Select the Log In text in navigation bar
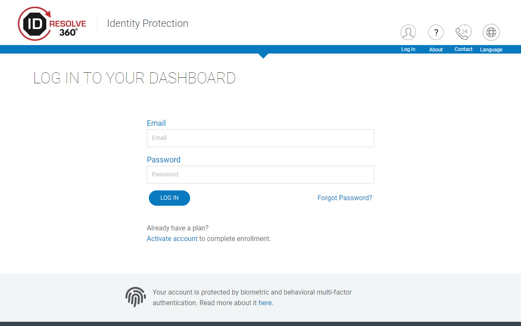Screen dimensions: 521x326 pyautogui.click(x=408, y=49)
